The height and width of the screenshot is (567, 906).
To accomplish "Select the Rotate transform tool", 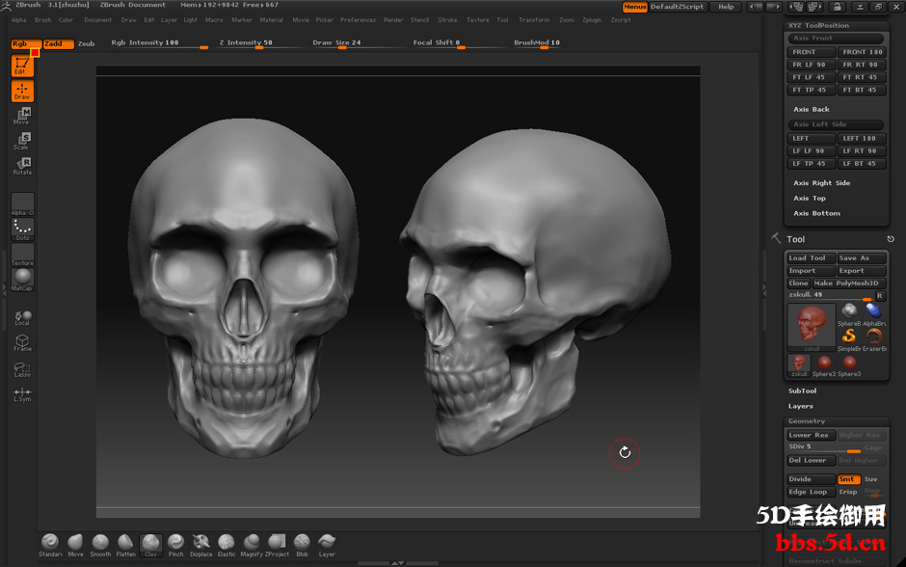I will [x=22, y=166].
